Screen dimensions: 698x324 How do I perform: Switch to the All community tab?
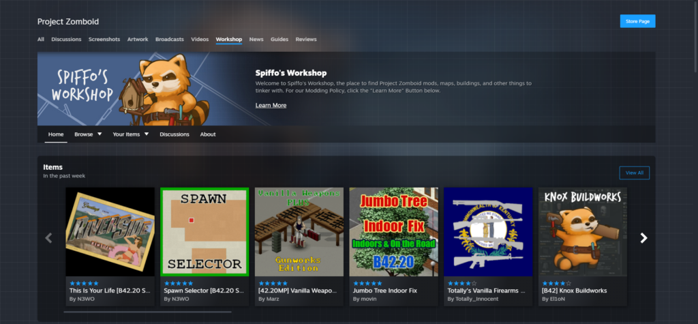[x=41, y=39]
